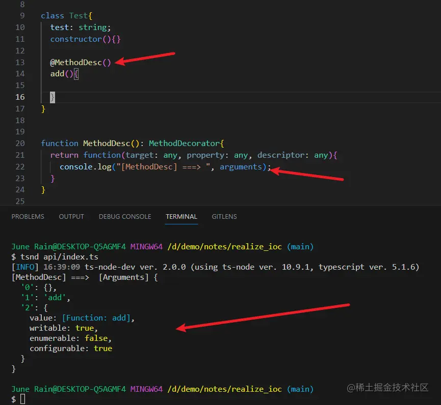Image resolution: width=441 pixels, height=405 pixels.
Task: Click "'0': {}," terminal output line
Action: 39,287
